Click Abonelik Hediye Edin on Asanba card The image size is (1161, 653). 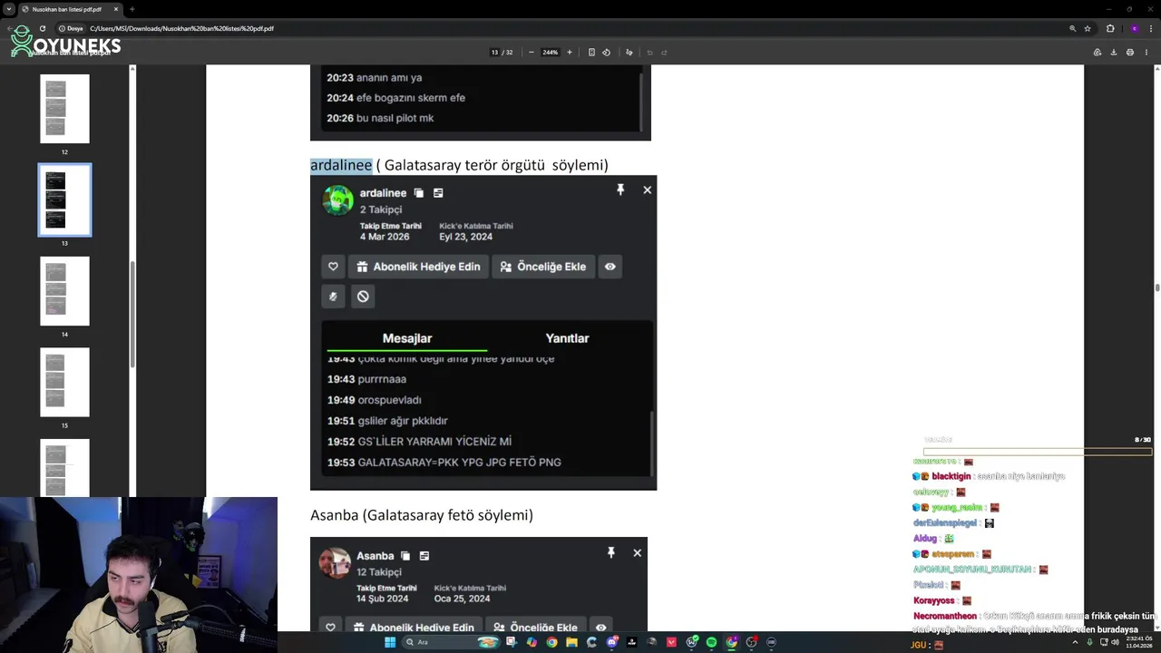click(x=414, y=627)
